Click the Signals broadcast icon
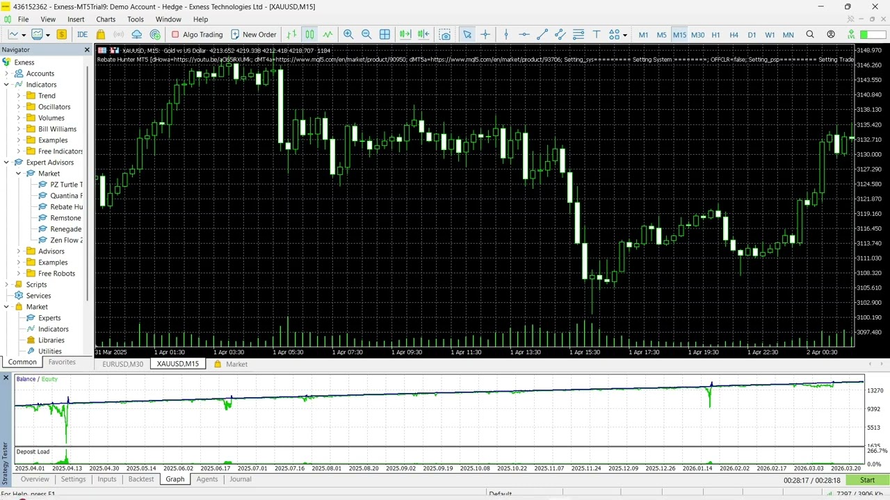Image resolution: width=890 pixels, height=500 pixels. click(x=119, y=34)
